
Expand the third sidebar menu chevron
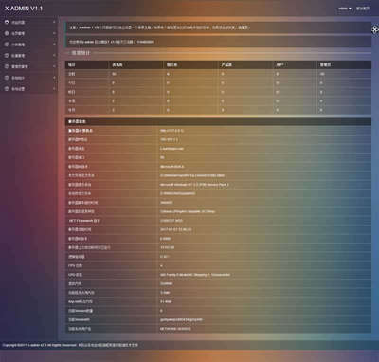[x=54, y=45]
